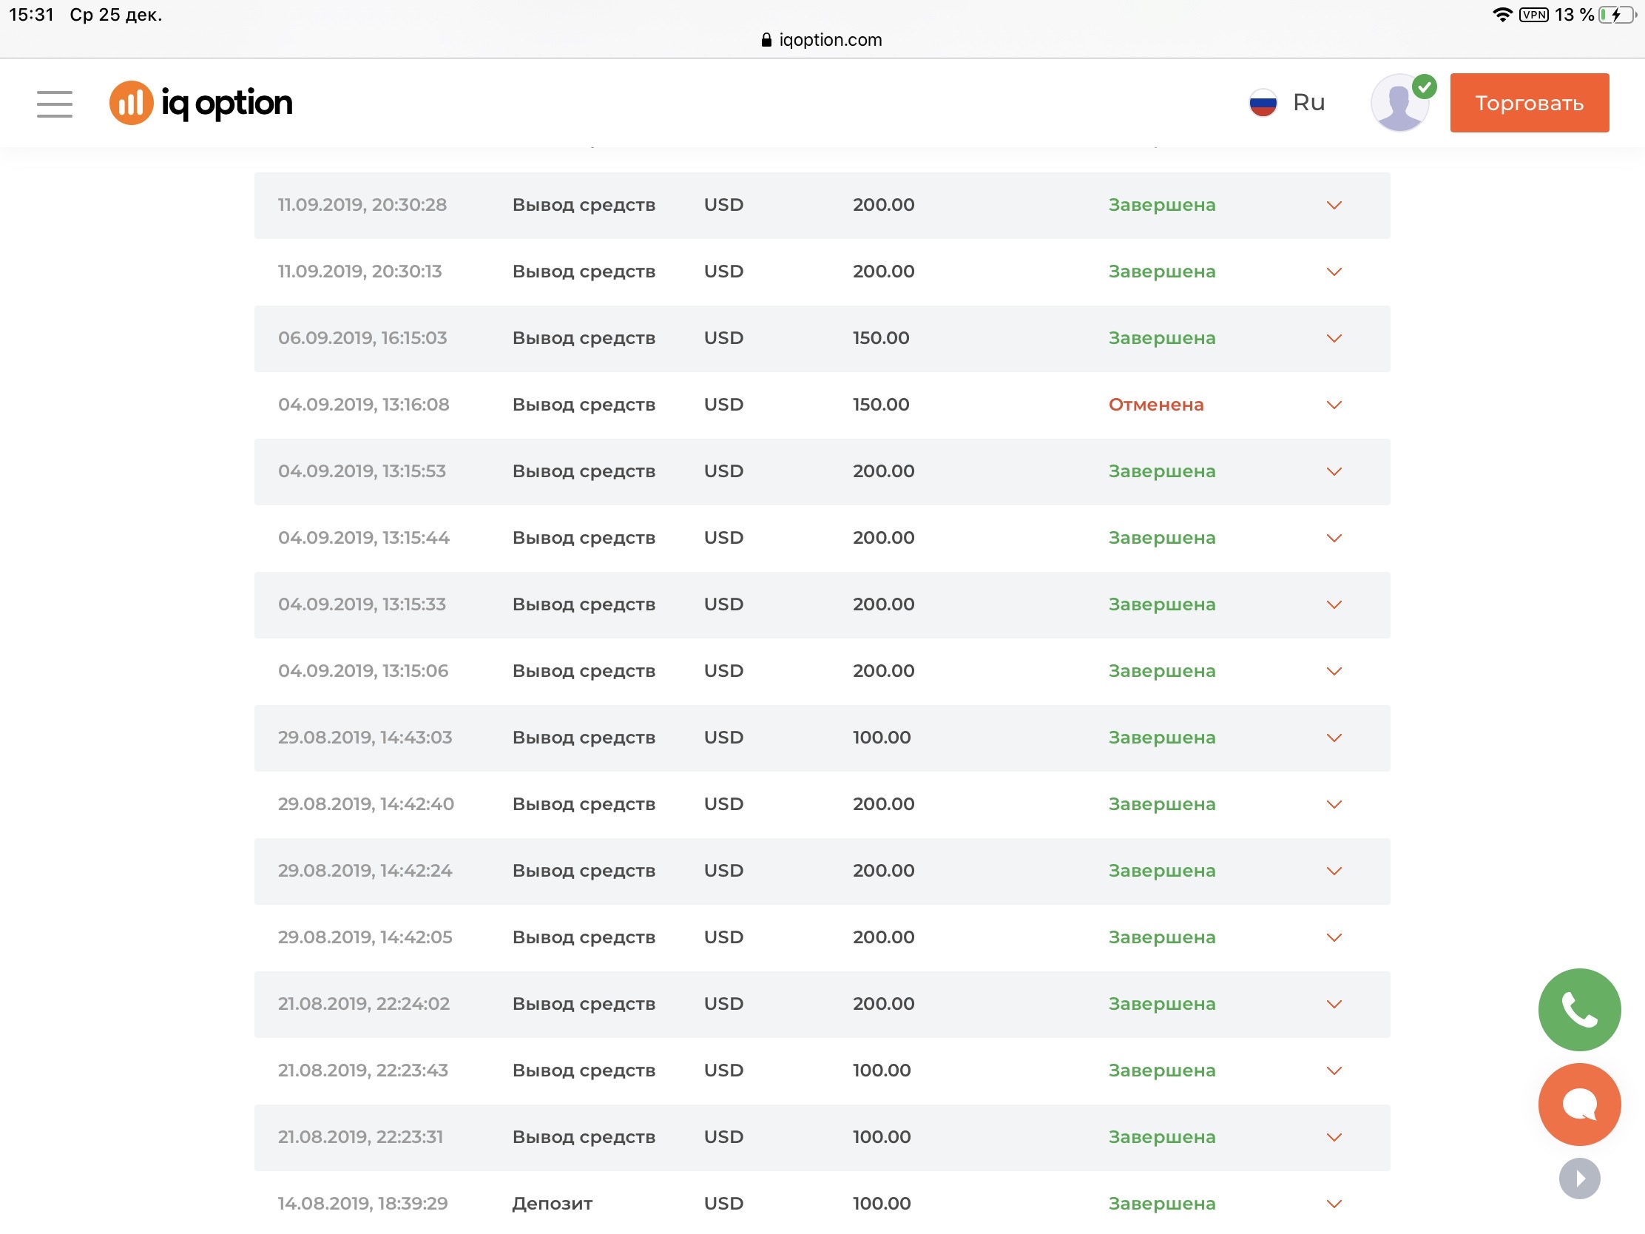
Task: Expand the cancelled 04.09.2019 13:16:08 transaction
Action: coord(1334,405)
